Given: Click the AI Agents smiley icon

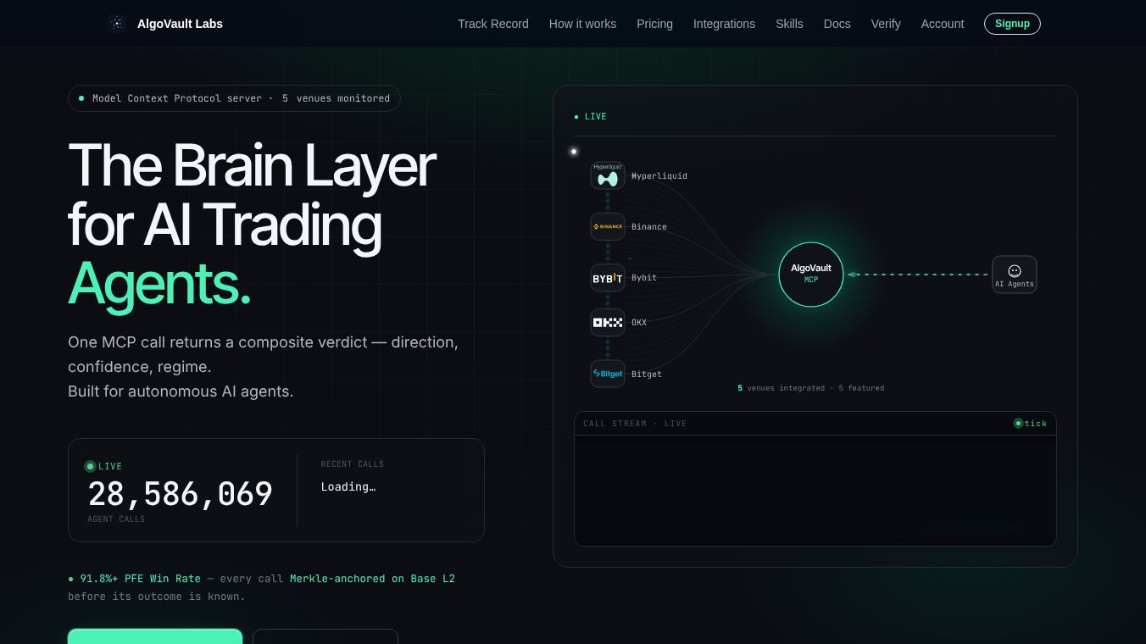Looking at the screenshot, I should tap(1015, 271).
